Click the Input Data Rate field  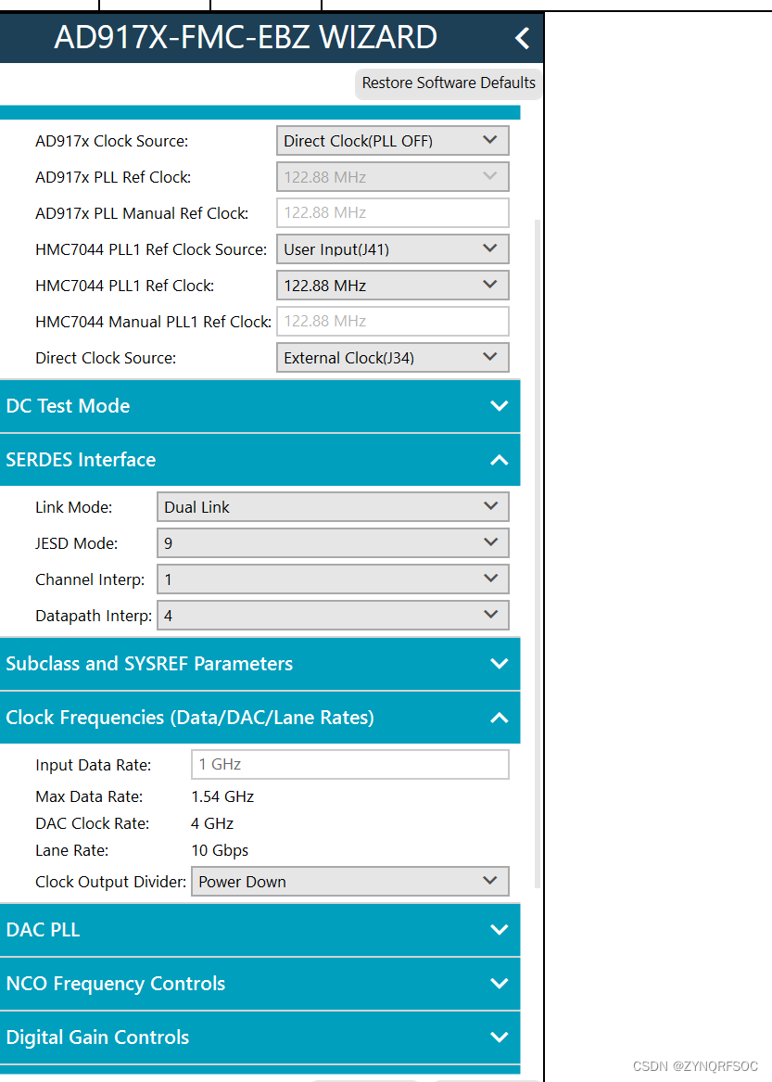[x=349, y=765]
